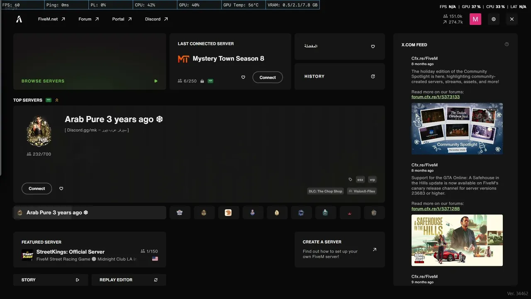Open the Arab Pure 3 years ago title
Image resolution: width=531 pixels, height=299 pixels.
point(114,119)
